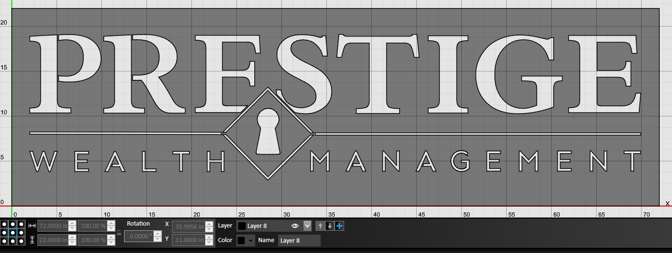
Task: Click the Name field containing Layer 8
Action: click(x=299, y=240)
